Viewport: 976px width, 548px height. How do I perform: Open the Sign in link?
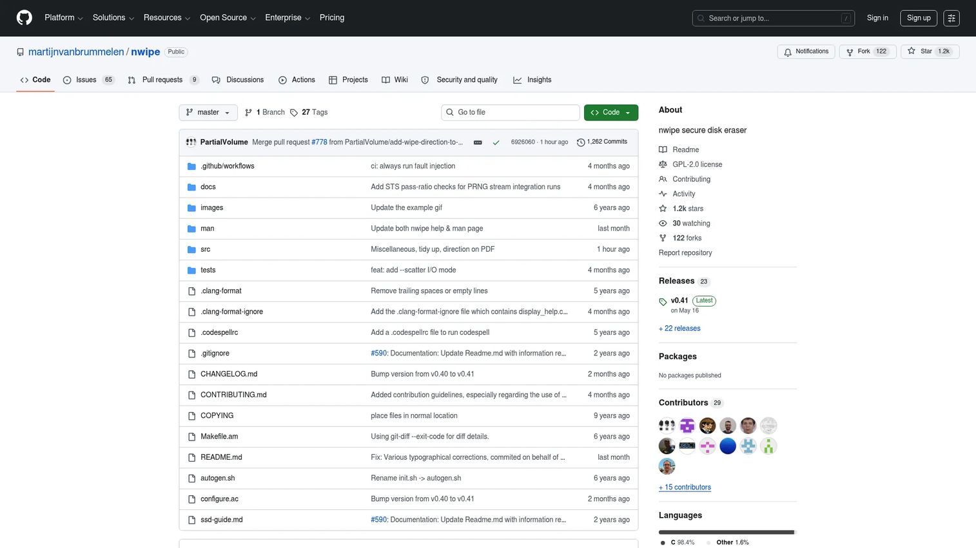[877, 18]
